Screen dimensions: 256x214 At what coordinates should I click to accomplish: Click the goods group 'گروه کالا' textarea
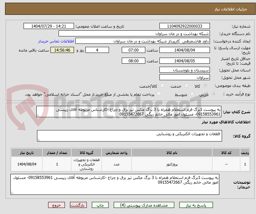(x=129, y=136)
